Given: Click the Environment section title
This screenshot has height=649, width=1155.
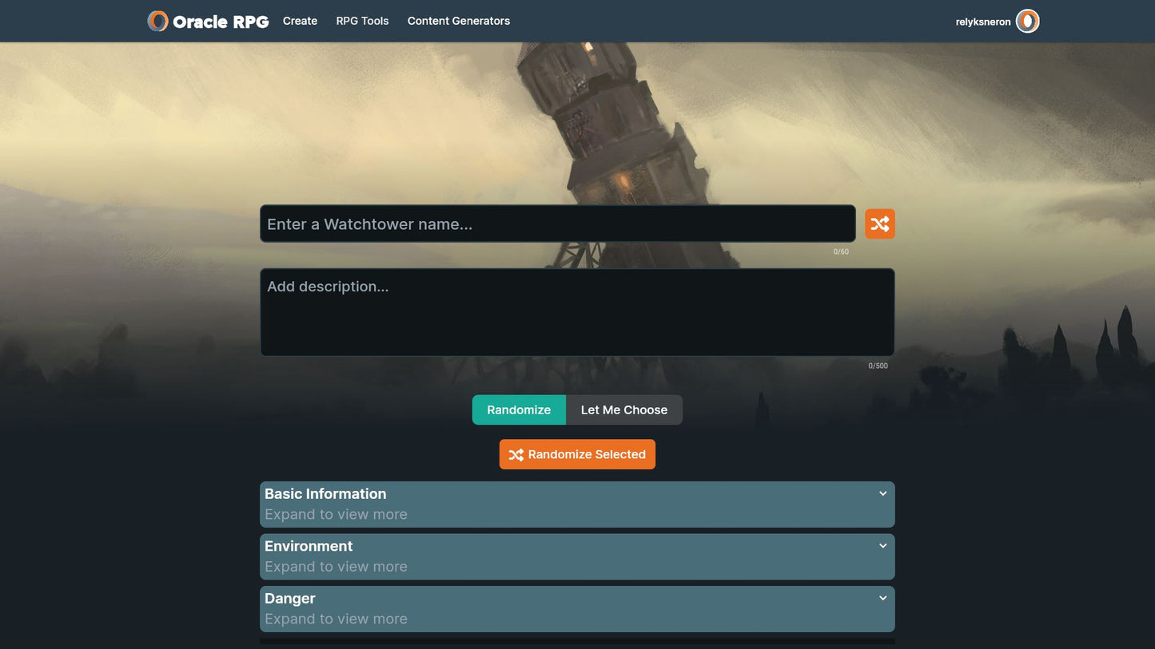Looking at the screenshot, I should [x=309, y=546].
